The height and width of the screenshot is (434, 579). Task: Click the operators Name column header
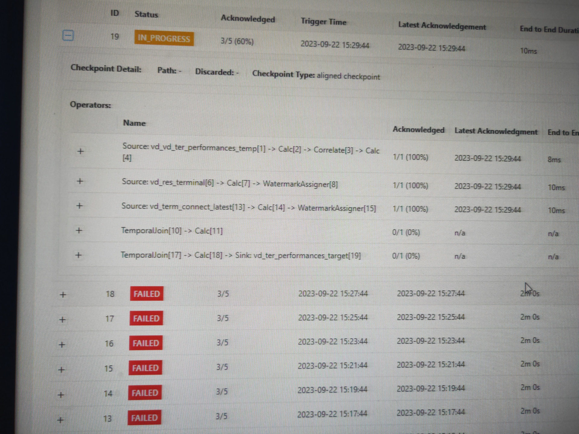[x=134, y=123]
